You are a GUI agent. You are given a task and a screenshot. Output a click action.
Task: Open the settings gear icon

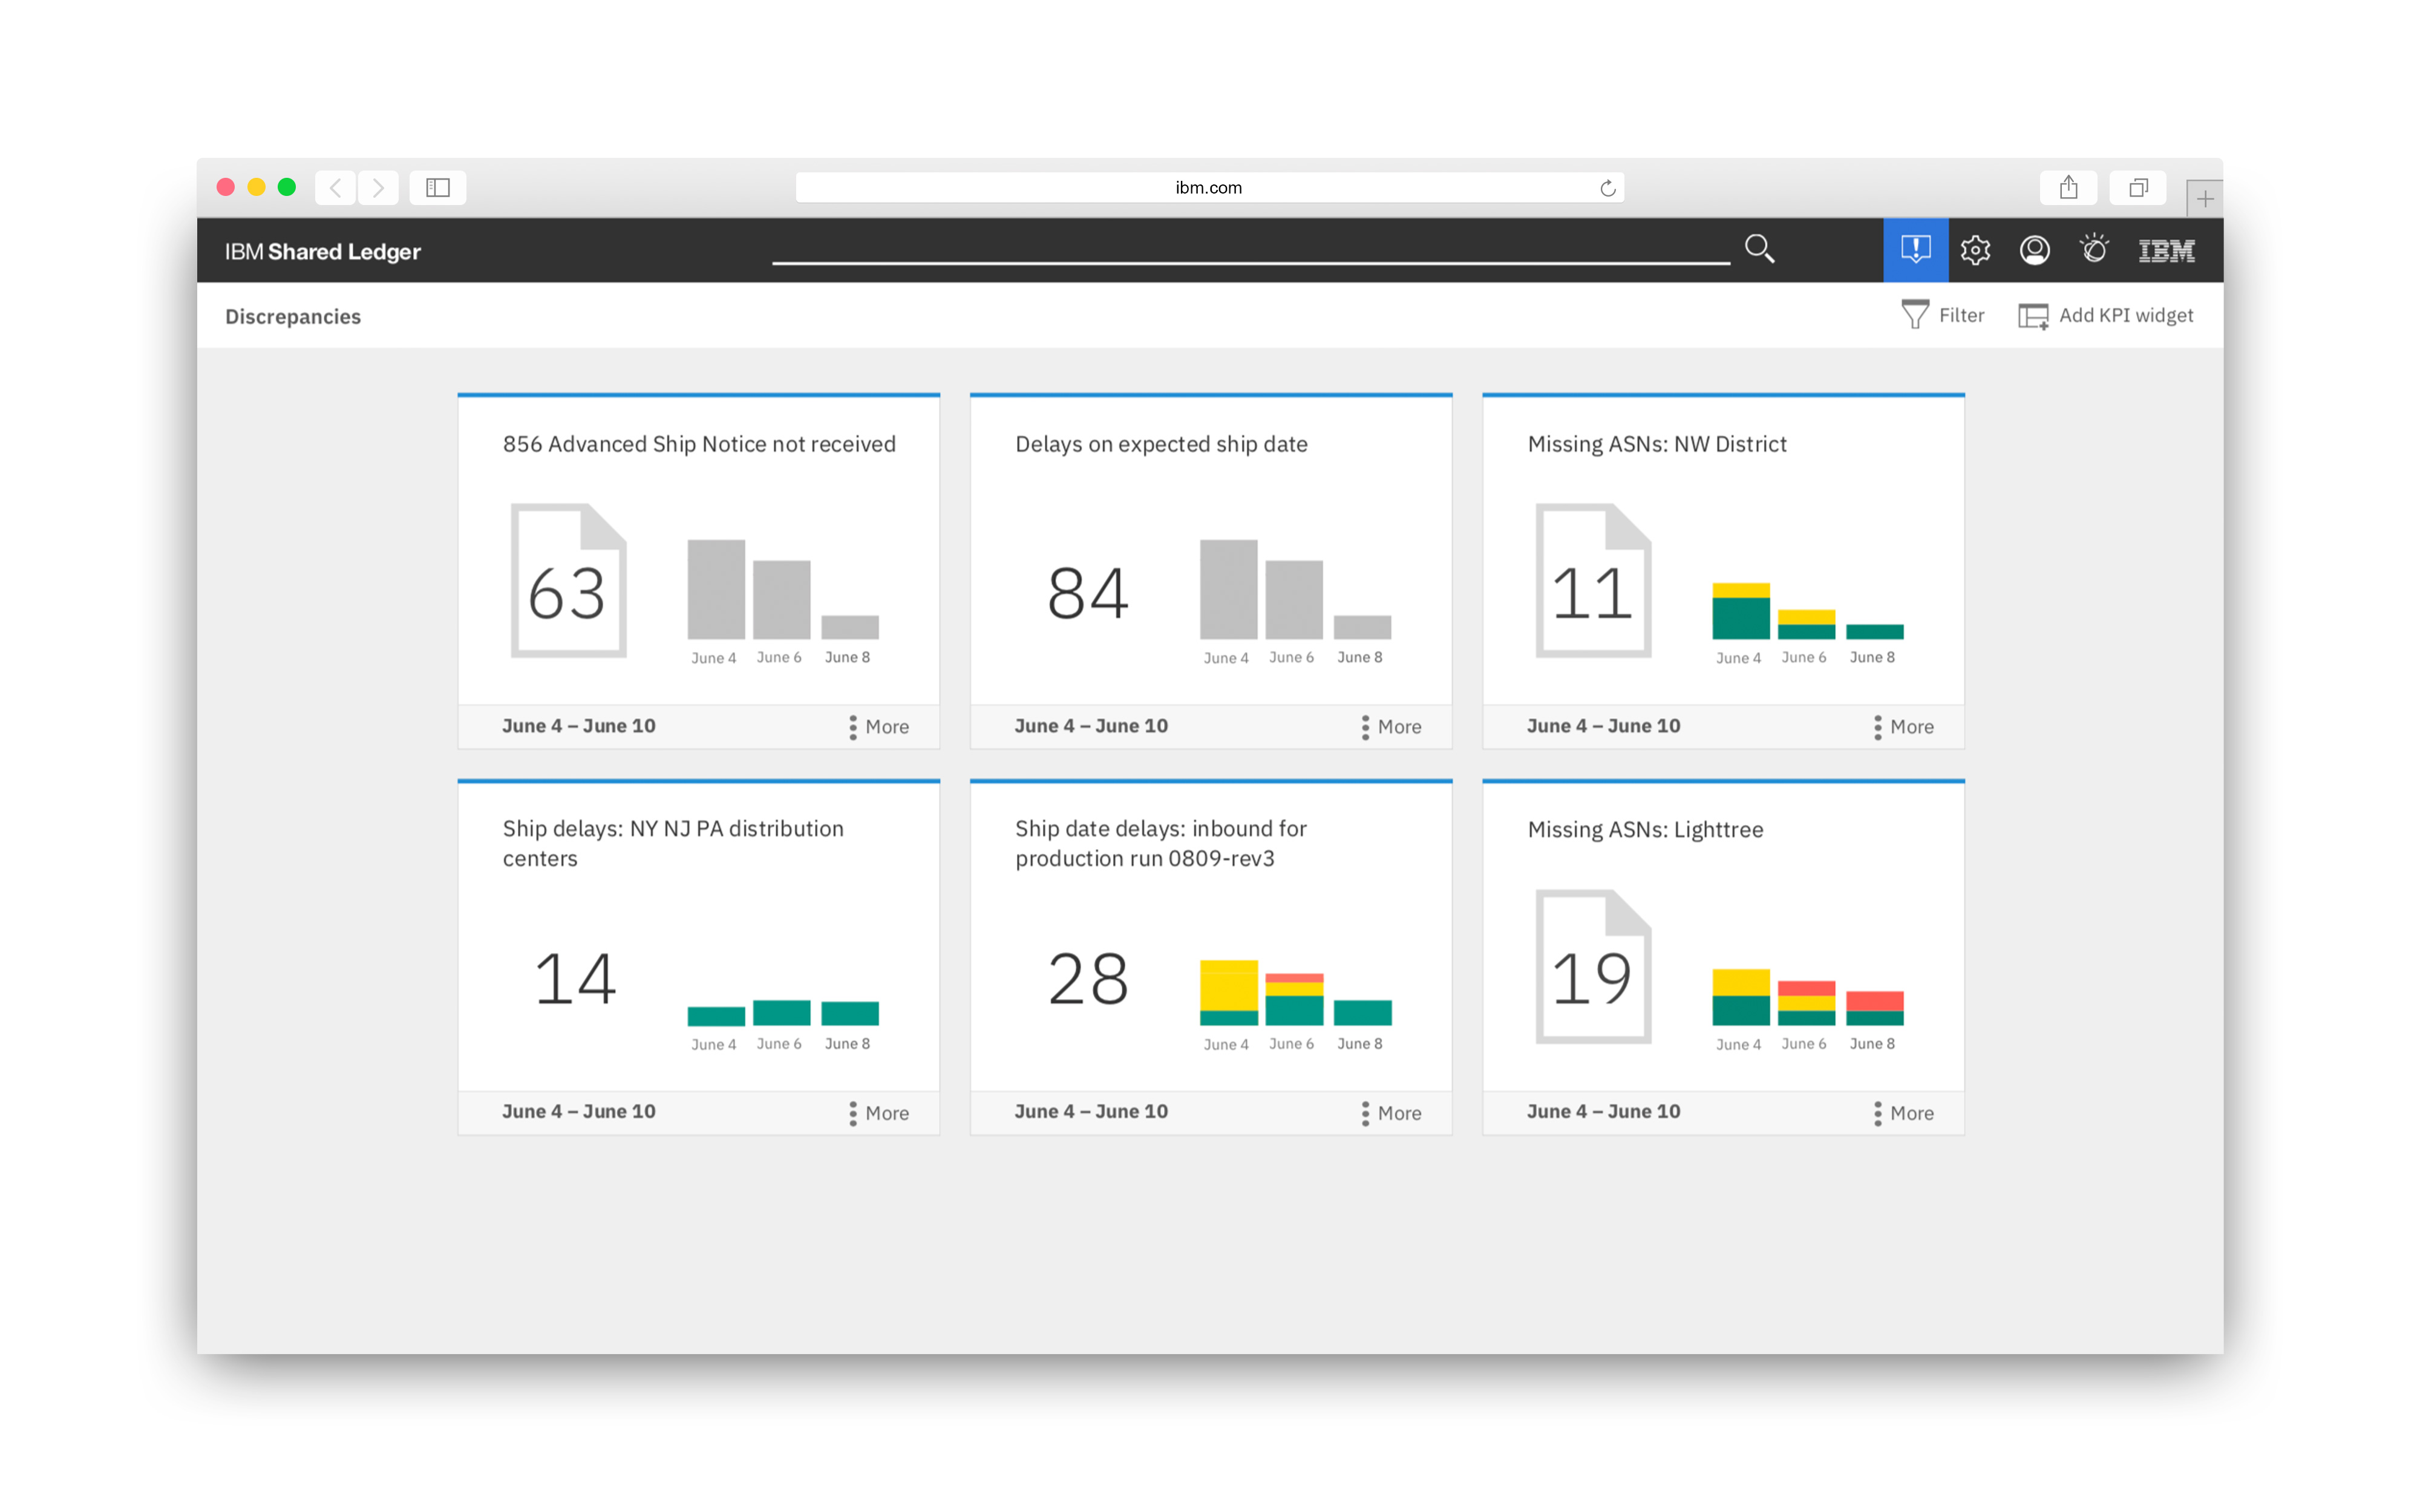1975,249
